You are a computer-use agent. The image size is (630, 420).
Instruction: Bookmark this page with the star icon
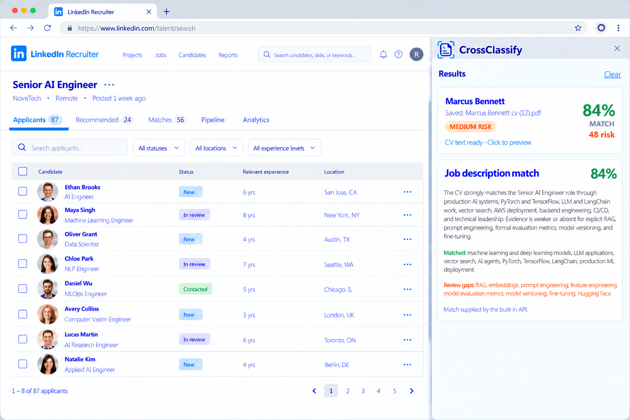(x=578, y=28)
